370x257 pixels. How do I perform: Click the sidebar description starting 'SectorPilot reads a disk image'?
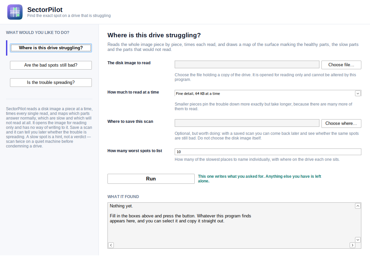coord(49,128)
